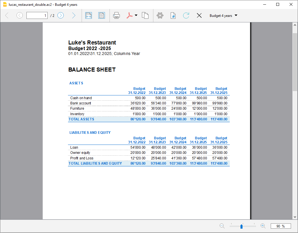The height and width of the screenshot is (233, 298).
Task: Click the zoom in magnifier
Action: pos(263,226)
